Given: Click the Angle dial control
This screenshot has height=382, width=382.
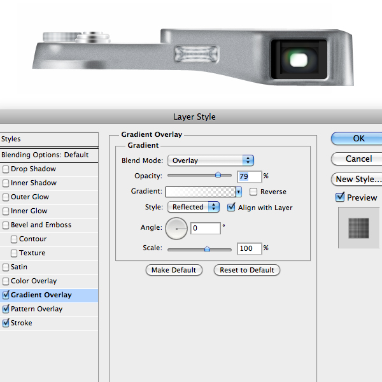Looking at the screenshot, I should [176, 229].
